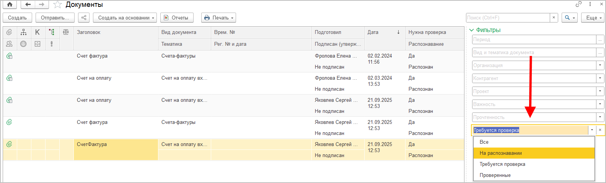Click the Поиск search field
Viewport: 606px width, 183px height.
point(508,18)
